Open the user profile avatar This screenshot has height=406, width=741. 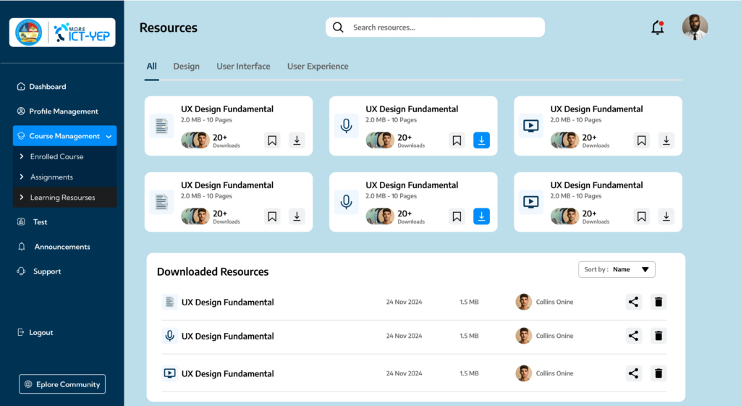click(695, 28)
